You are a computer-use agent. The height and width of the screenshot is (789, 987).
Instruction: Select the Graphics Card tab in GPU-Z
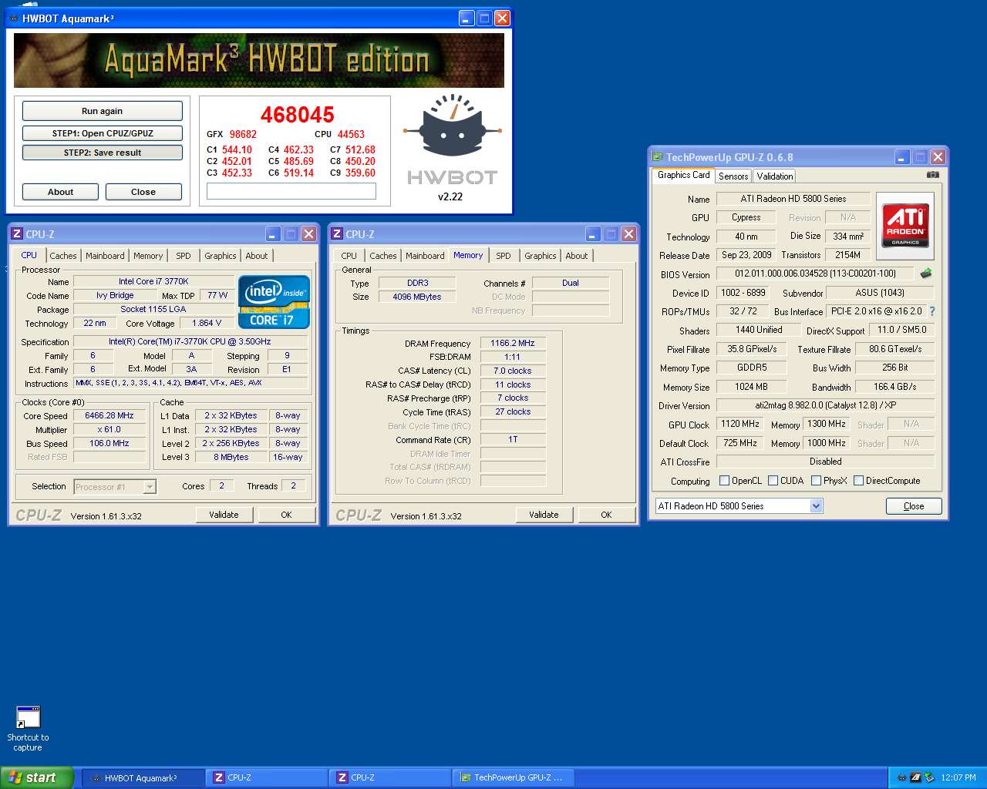684,175
